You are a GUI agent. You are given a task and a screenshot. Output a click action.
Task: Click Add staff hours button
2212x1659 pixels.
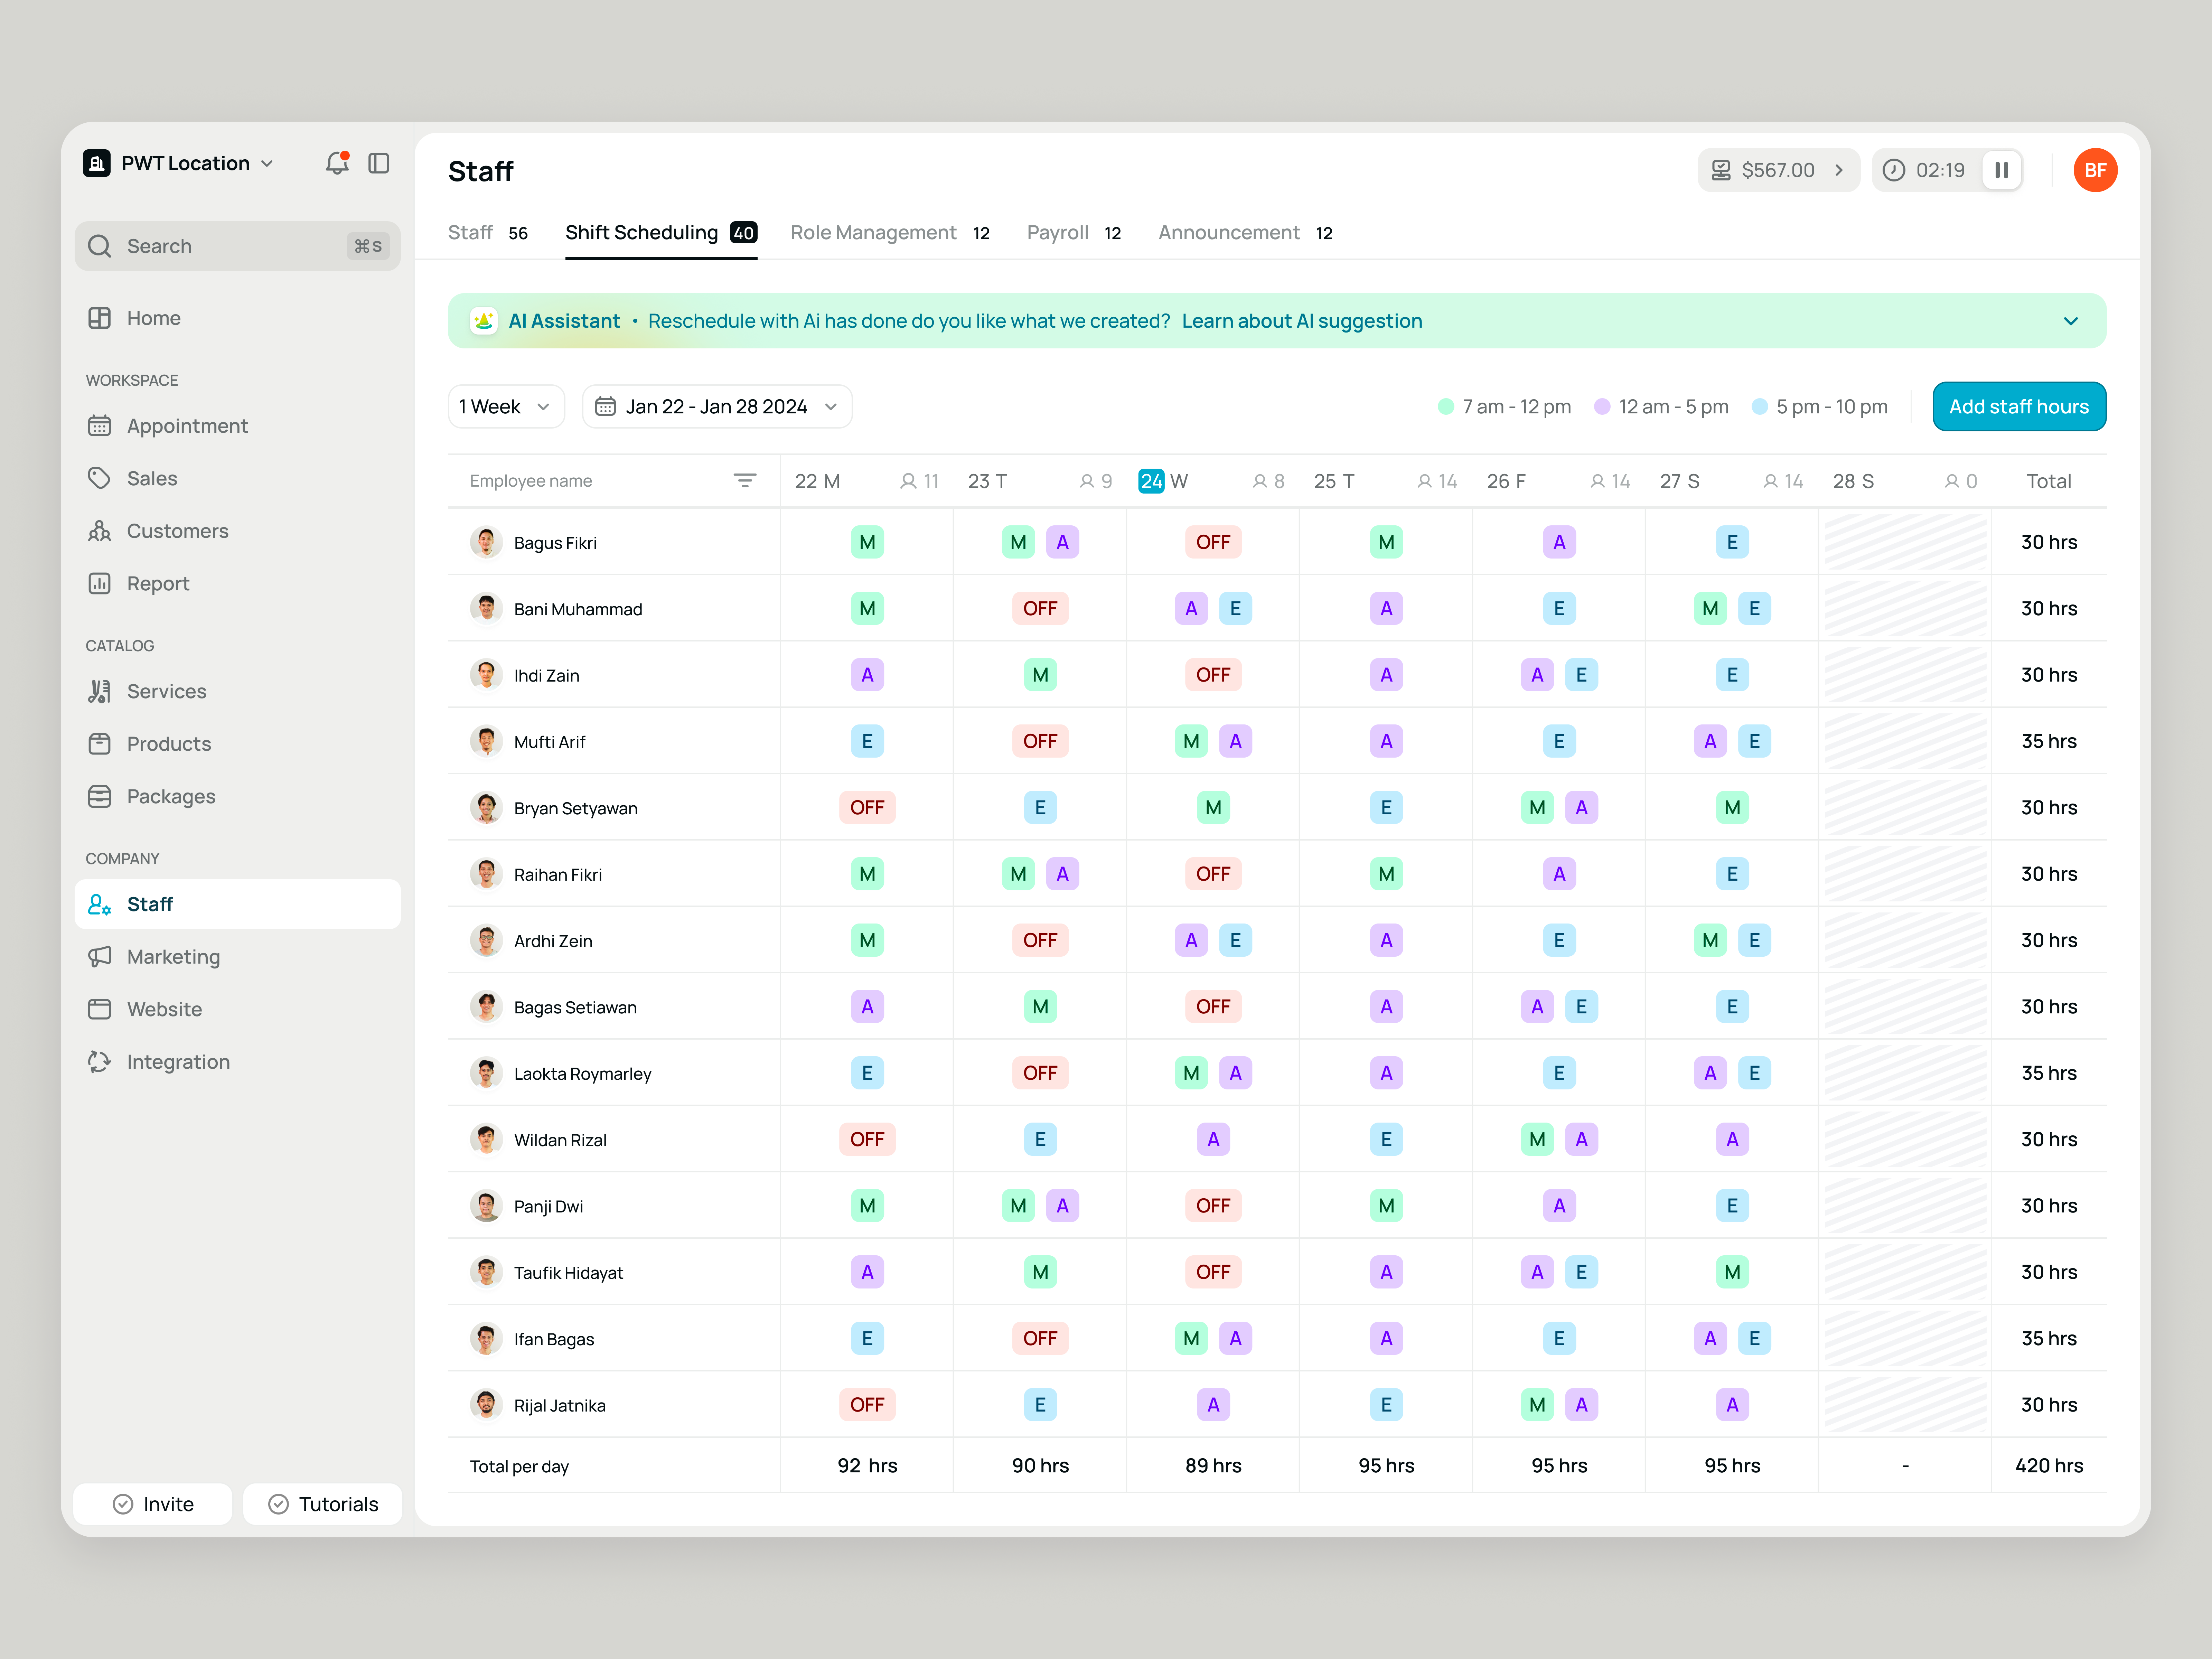(2019, 407)
